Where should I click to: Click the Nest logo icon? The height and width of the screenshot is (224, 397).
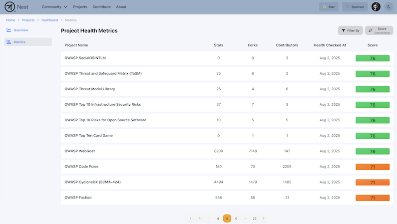pos(9,7)
